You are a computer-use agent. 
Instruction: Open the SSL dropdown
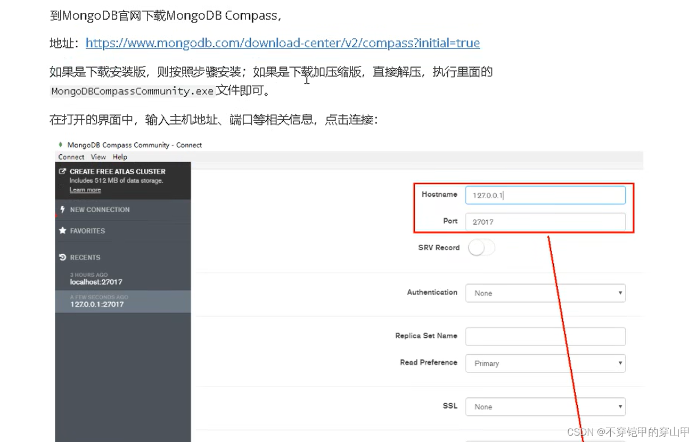click(x=545, y=407)
